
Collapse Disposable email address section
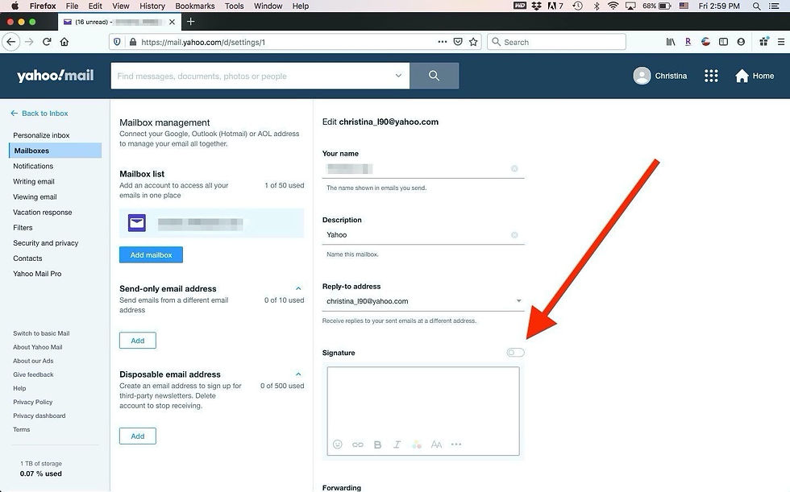[x=298, y=374]
